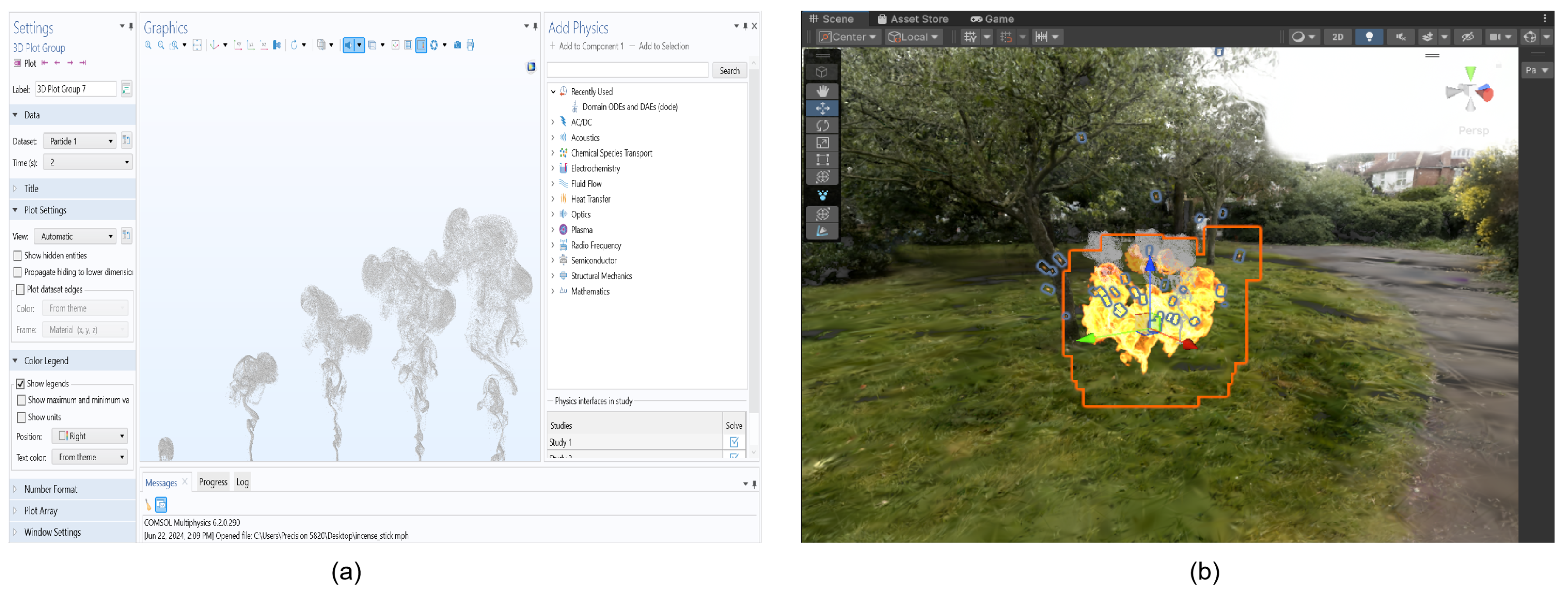Switch to the Game tab
The height and width of the screenshot is (594, 1562).
click(x=992, y=19)
